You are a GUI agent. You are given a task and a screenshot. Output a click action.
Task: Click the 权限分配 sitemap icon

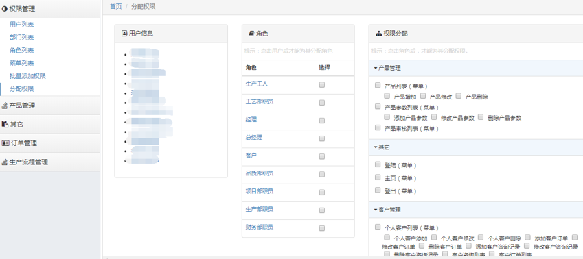coord(379,34)
